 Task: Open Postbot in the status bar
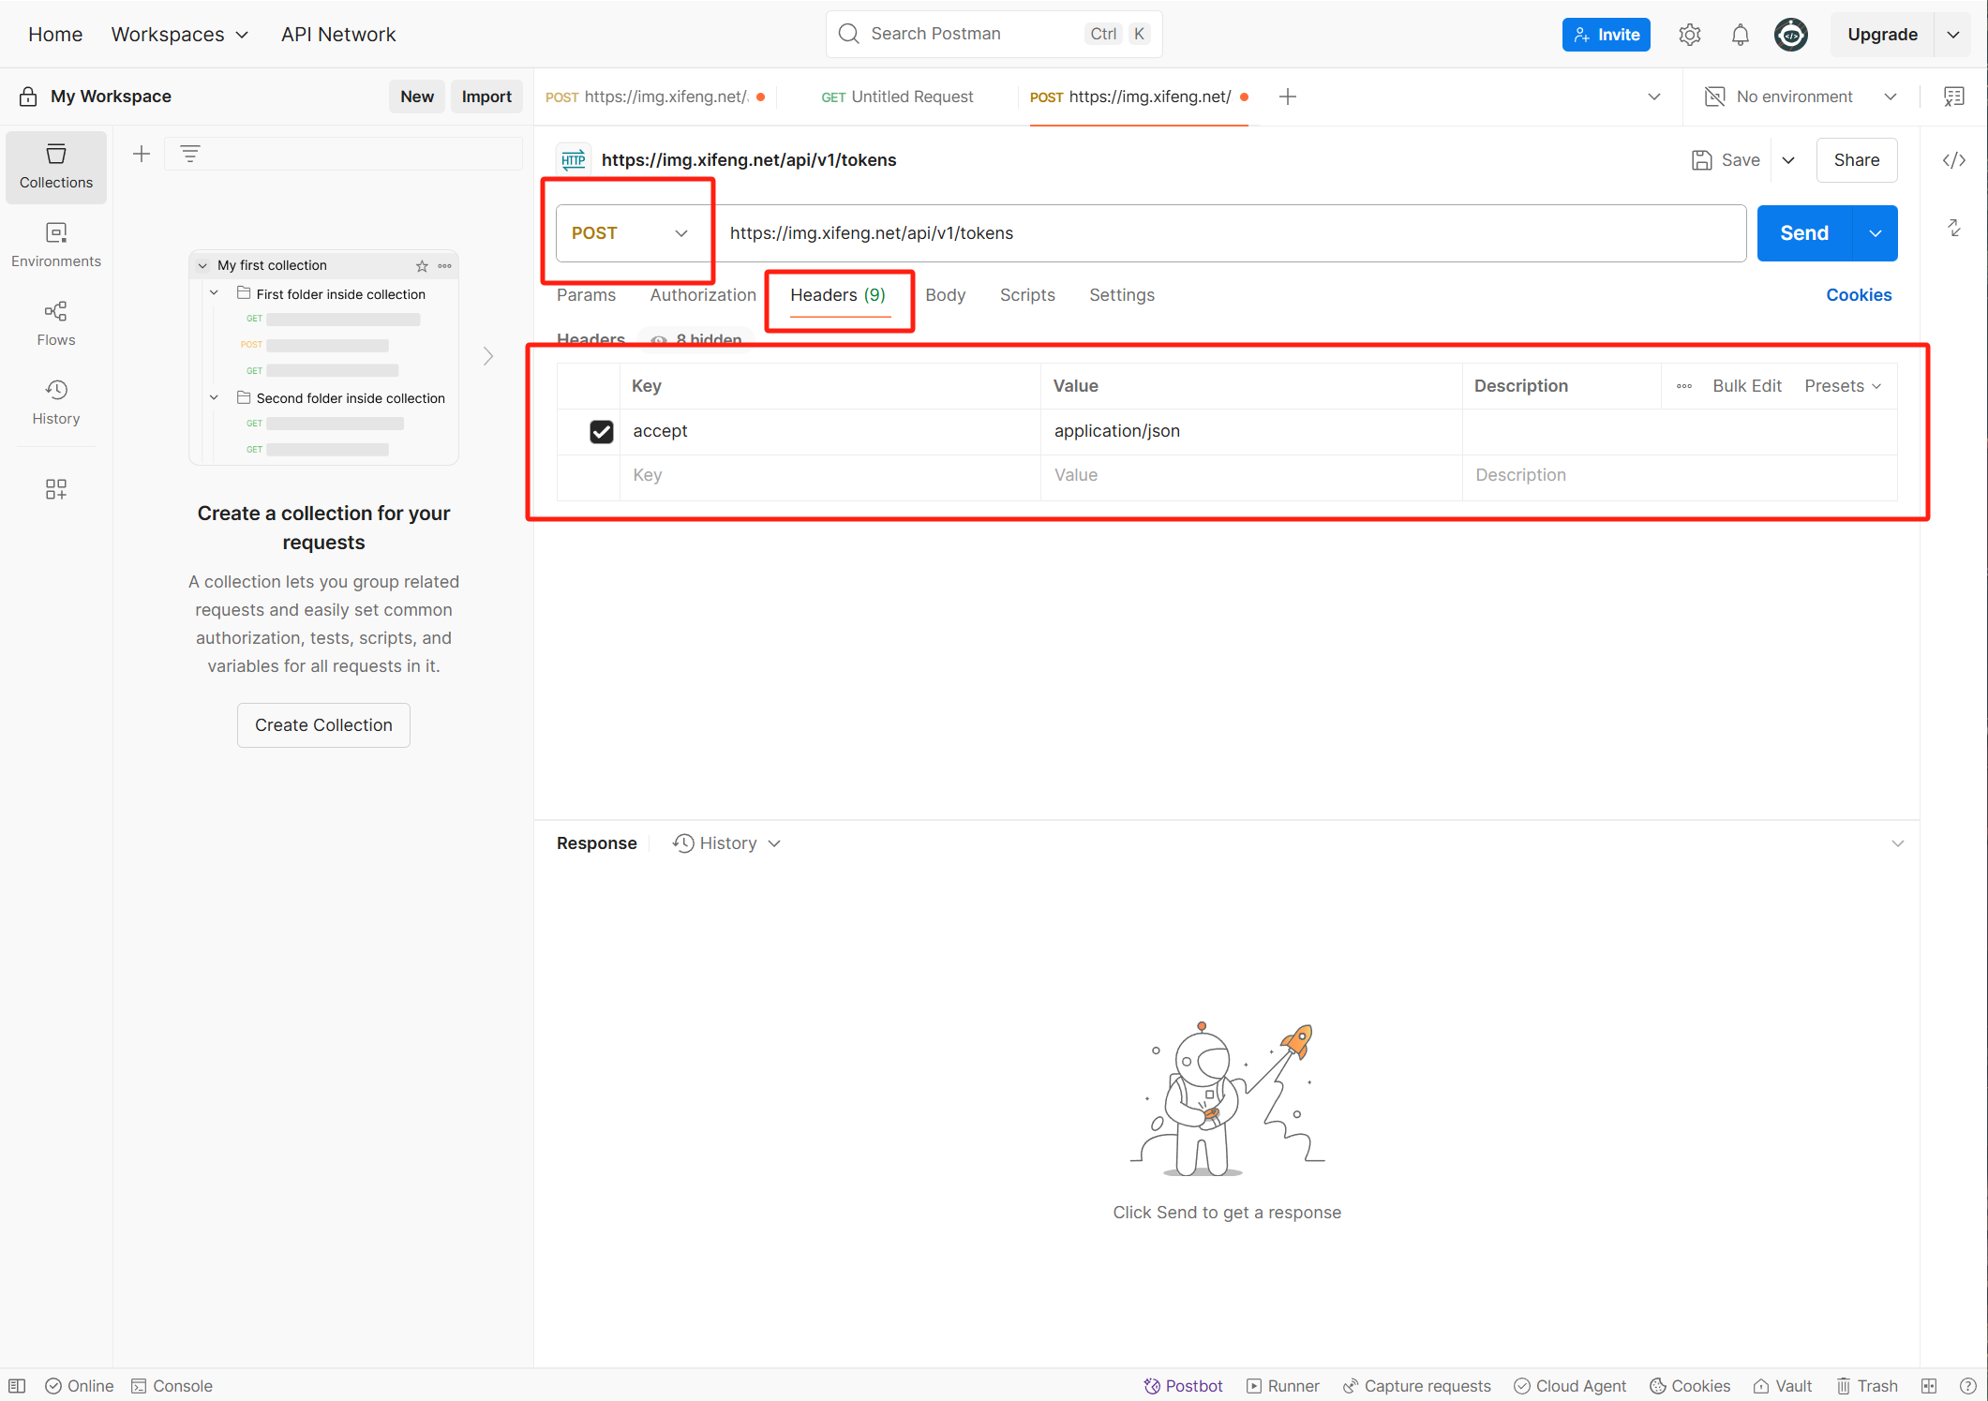click(1183, 1385)
